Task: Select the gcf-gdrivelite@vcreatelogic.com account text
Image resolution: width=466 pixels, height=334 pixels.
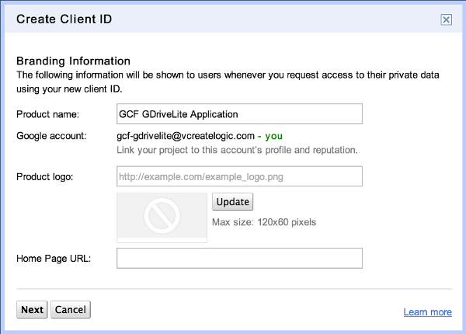Action: [186, 136]
